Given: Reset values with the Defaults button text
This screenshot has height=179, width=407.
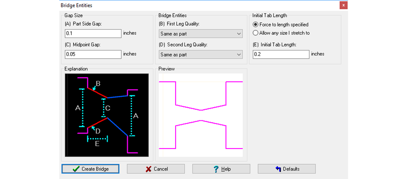Looking at the screenshot, I should pyautogui.click(x=291, y=169).
